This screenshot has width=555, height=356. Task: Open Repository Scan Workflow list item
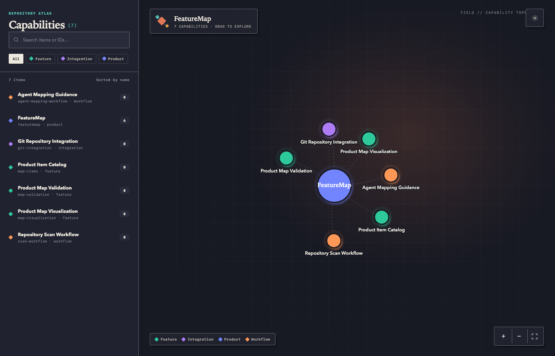tap(69, 237)
